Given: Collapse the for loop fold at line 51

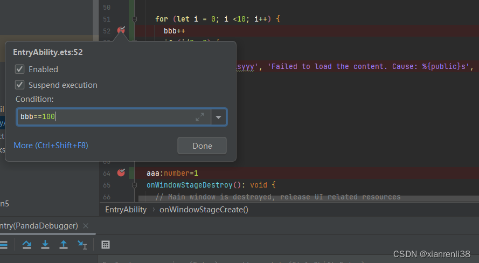Looking at the screenshot, I should click(134, 19).
